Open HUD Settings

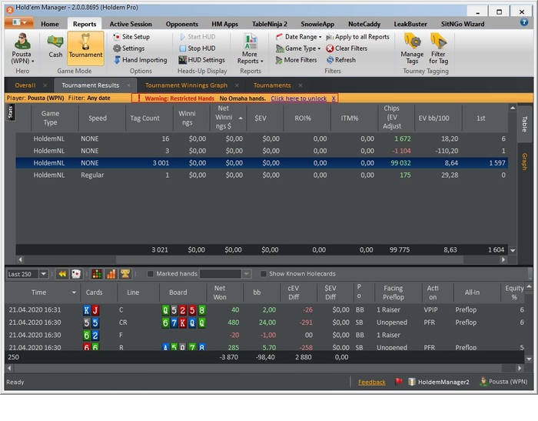pos(202,60)
